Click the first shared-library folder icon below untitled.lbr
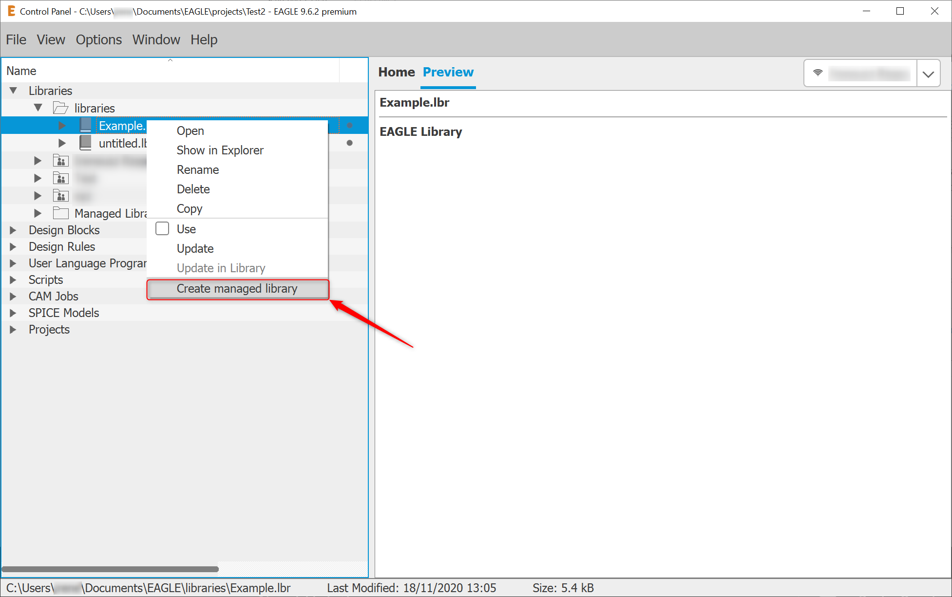This screenshot has width=952, height=597. pyautogui.click(x=60, y=160)
